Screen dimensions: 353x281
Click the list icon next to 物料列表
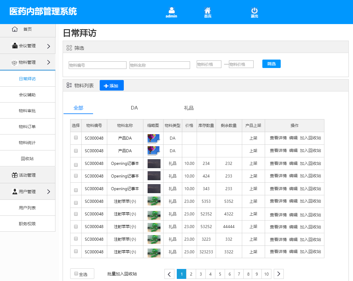(x=69, y=85)
